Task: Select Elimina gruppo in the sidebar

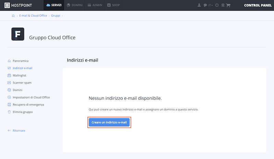Action: pyautogui.click(x=23, y=112)
